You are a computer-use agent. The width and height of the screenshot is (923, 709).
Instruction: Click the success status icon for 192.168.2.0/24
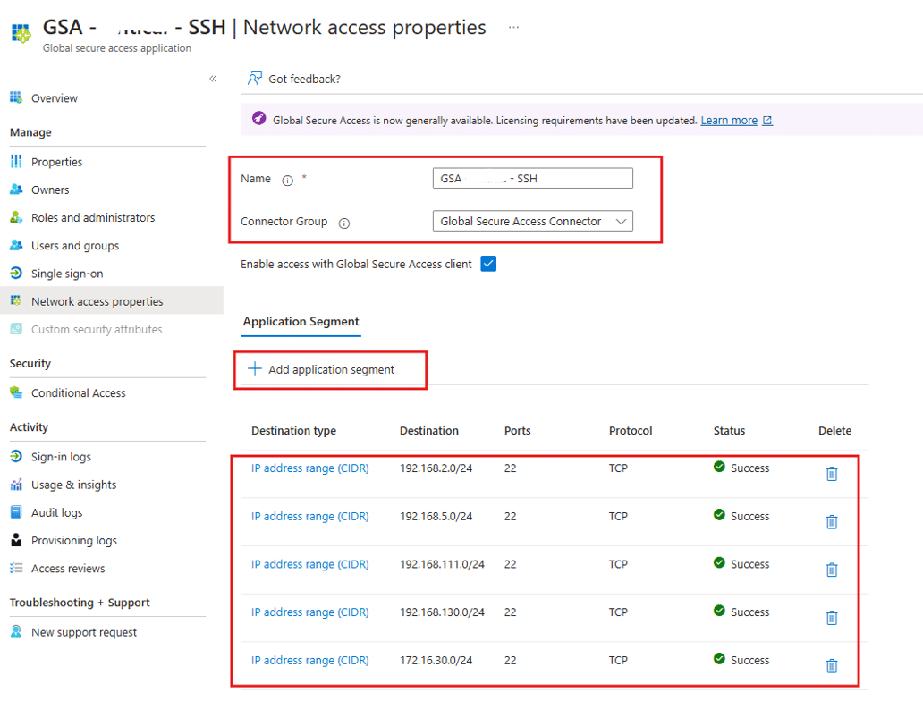pos(719,468)
